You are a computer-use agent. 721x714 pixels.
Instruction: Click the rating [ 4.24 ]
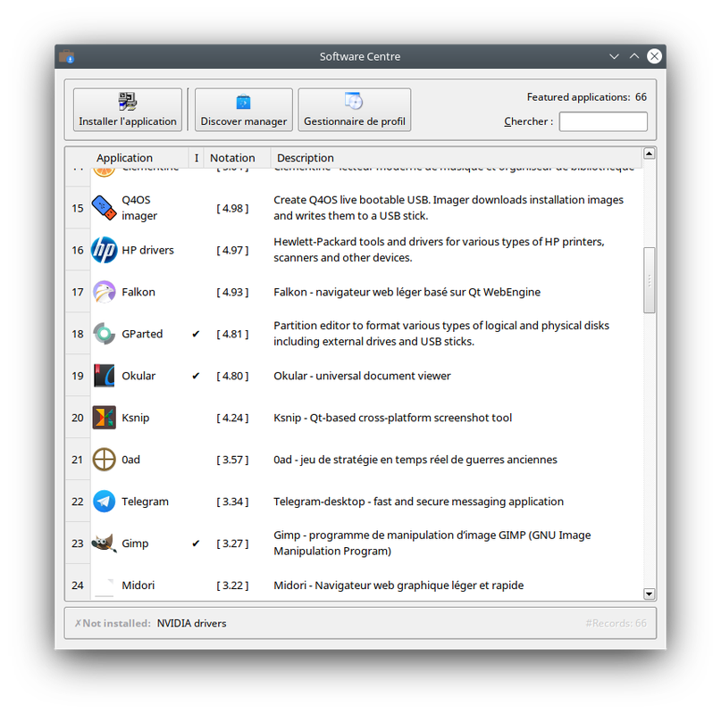click(232, 418)
